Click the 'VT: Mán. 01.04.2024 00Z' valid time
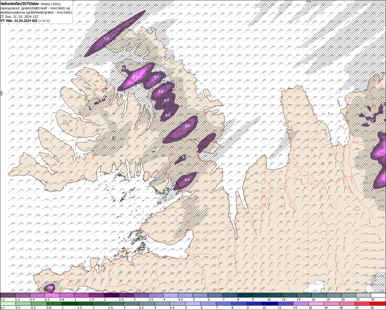This screenshot has width=386, height=310. 19,21
